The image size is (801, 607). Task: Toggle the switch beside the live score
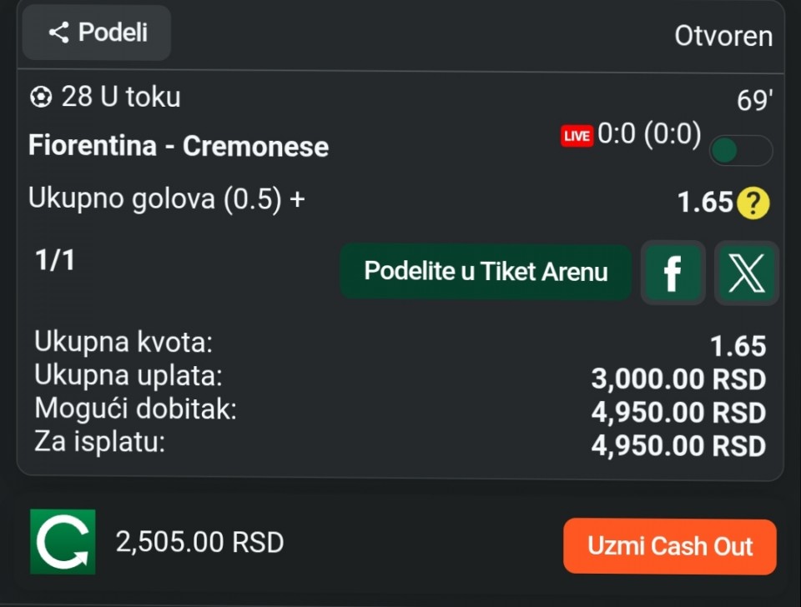740,151
